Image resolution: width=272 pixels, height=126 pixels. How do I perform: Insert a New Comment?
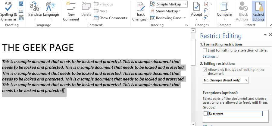click(x=71, y=11)
